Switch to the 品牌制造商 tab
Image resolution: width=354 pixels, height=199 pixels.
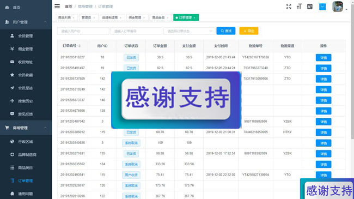pyautogui.click(x=112, y=17)
